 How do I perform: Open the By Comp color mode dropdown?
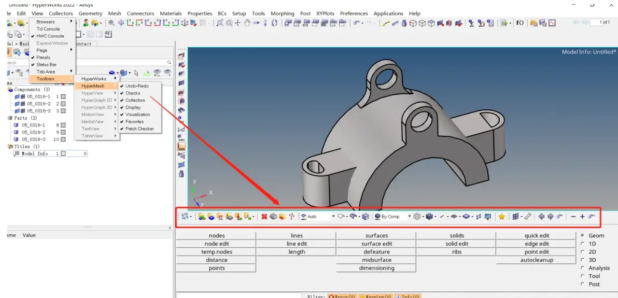pyautogui.click(x=410, y=217)
